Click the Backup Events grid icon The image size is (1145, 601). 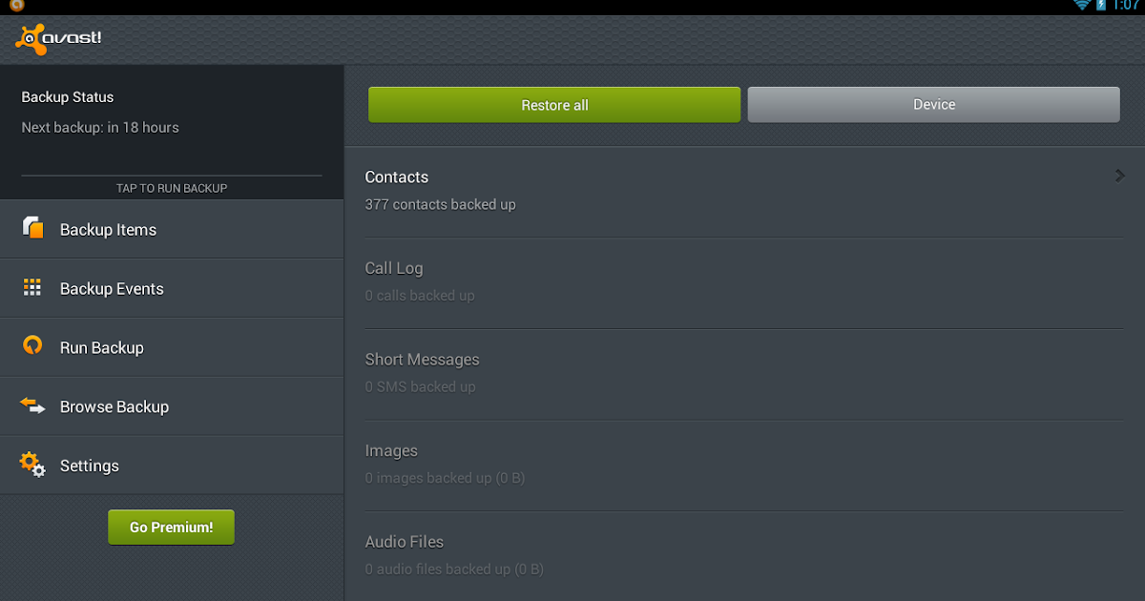(31, 288)
